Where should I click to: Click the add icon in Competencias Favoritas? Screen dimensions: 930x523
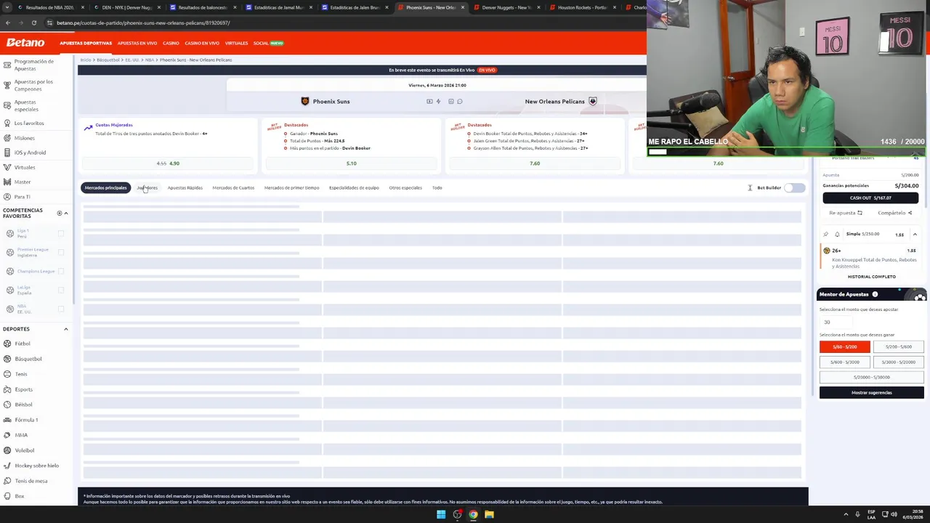point(60,213)
